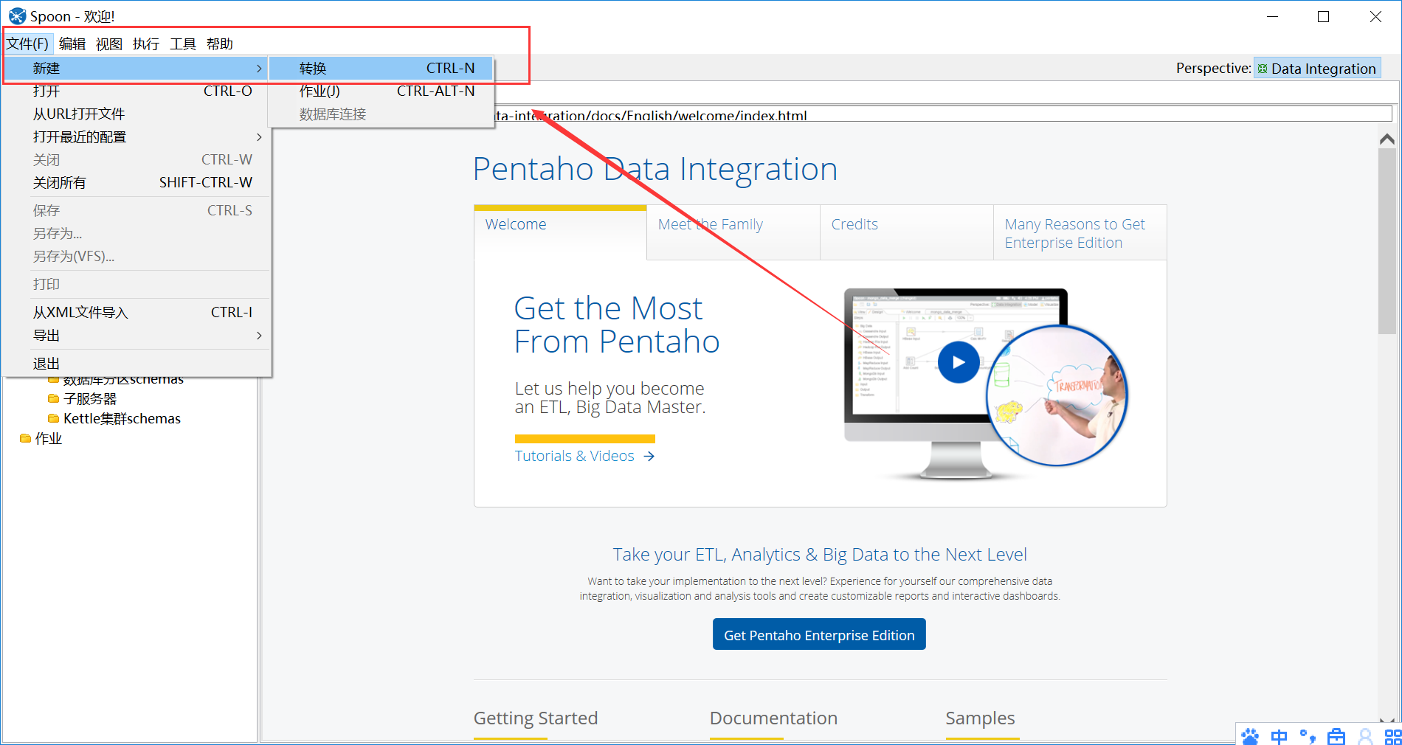Click 关闭 CTRL-W menu entry
The image size is (1402, 745).
tap(136, 159)
